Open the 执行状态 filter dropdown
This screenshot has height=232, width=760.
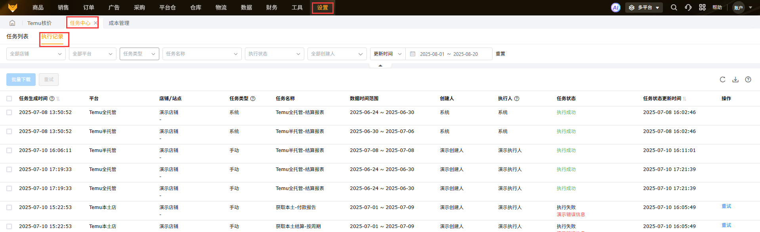coord(274,54)
